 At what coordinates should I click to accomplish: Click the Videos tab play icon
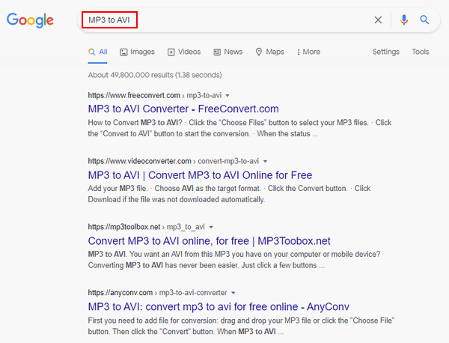coord(171,52)
